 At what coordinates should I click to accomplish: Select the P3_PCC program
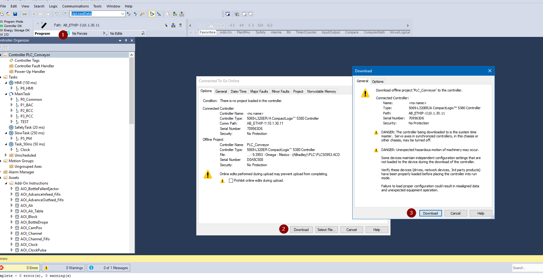point(27,116)
